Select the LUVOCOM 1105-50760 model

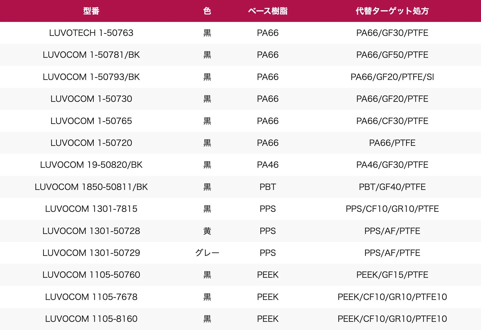[91, 275]
